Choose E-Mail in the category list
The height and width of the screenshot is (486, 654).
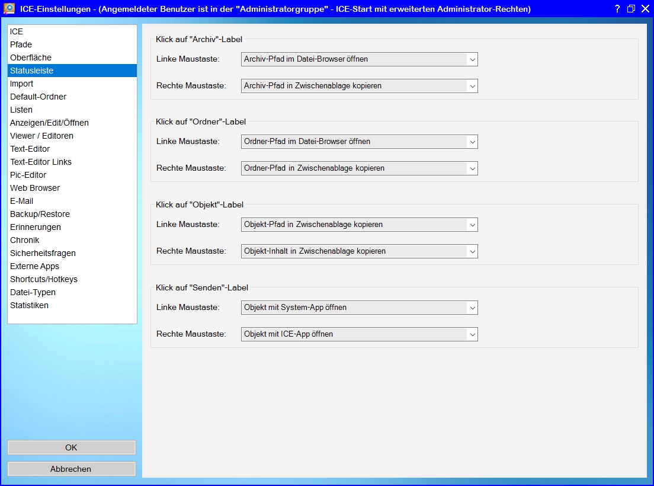(72, 201)
